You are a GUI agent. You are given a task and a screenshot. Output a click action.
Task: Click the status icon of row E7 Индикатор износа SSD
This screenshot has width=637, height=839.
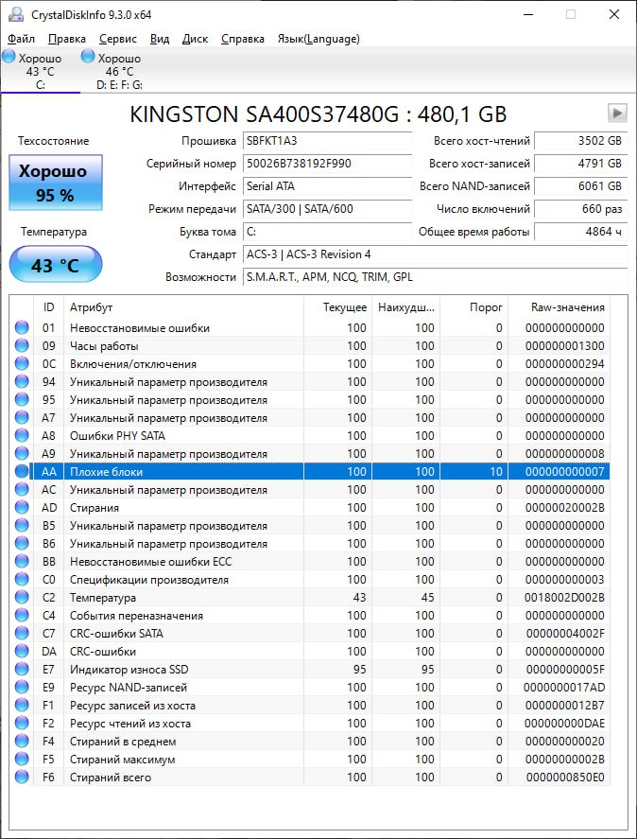[22, 670]
